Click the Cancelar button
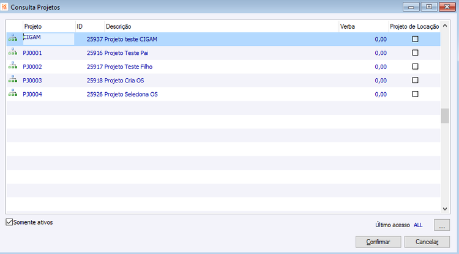The image size is (459, 254). coord(427,242)
